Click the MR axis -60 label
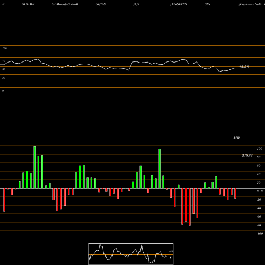This screenshot has width=265, height=265. click(x=259, y=217)
